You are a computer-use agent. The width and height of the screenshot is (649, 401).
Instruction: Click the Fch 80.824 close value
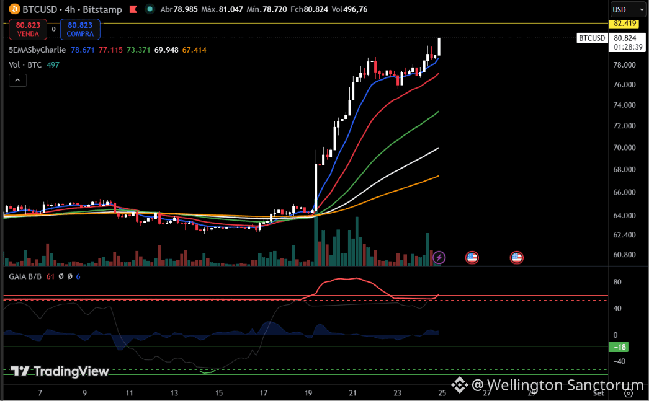309,9
